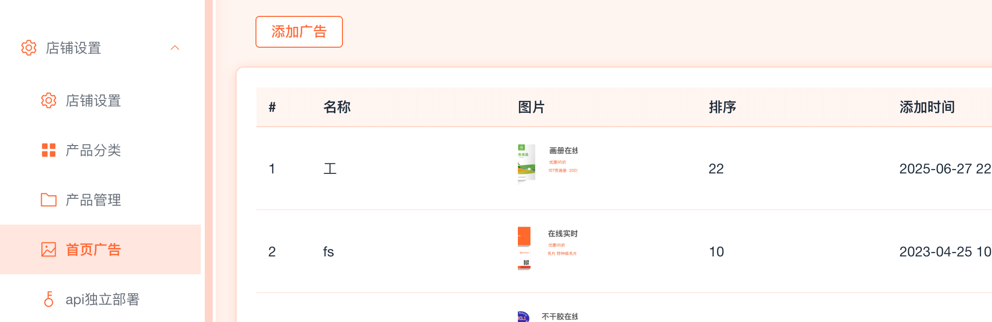992x322 pixels.
Task: Click the name fs in row 2
Action: pos(328,252)
